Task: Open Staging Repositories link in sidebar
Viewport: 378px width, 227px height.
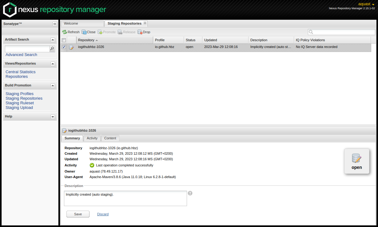Action: (x=24, y=98)
